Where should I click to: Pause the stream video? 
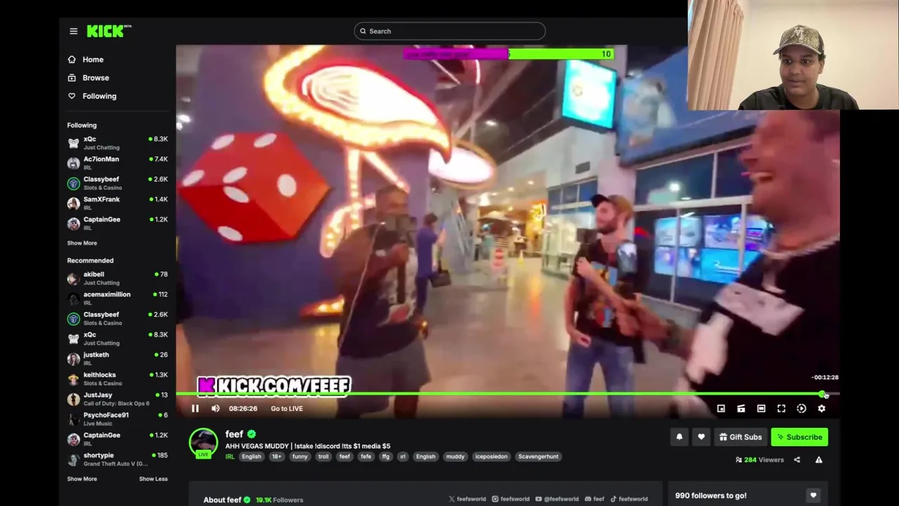(195, 408)
